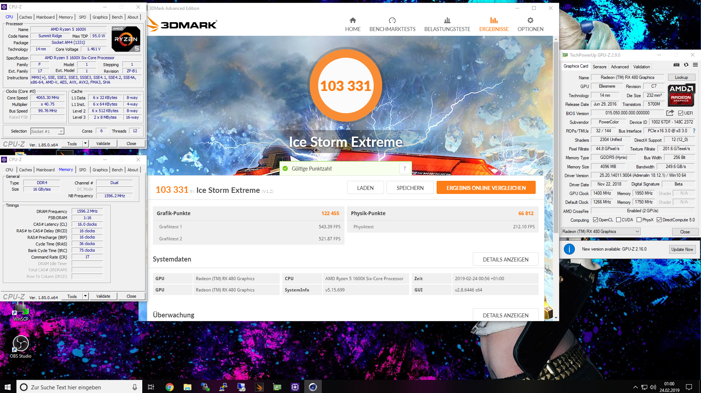Screen dimensions: 701x393
Task: Switch to Advanced tab in GPU-Z
Action: pyautogui.click(x=619, y=67)
